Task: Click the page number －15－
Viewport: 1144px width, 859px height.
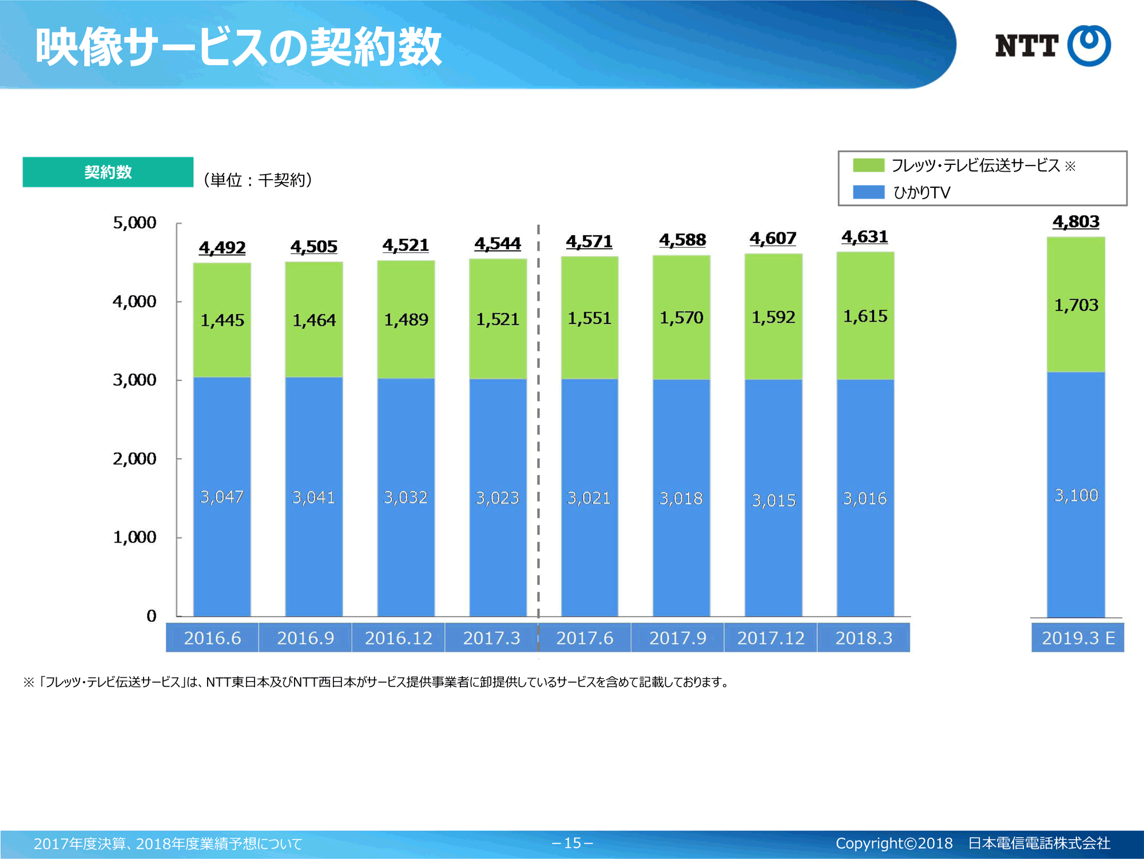Action: pyautogui.click(x=573, y=843)
